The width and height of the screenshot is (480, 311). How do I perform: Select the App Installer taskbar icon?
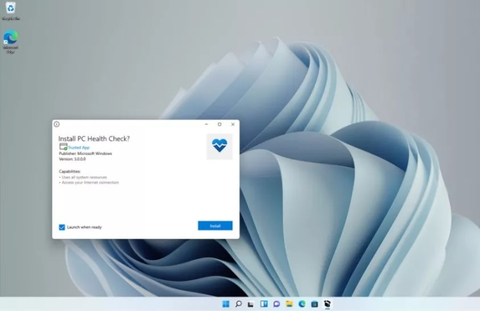tap(327, 304)
